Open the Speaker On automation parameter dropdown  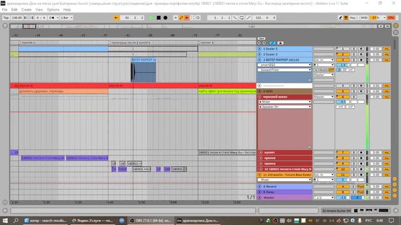click(x=284, y=107)
